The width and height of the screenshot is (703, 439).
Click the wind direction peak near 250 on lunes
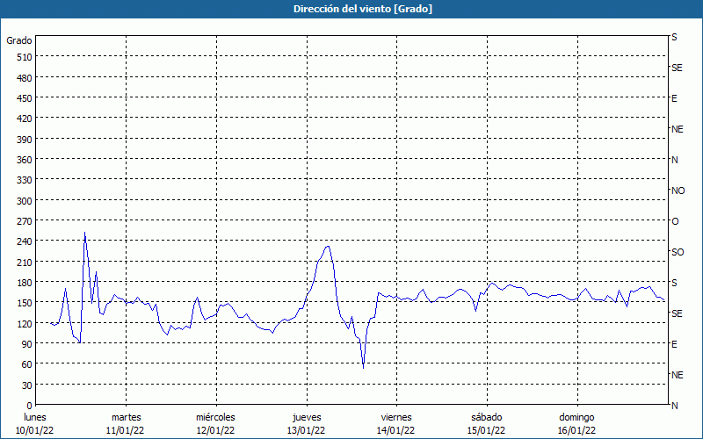click(84, 233)
